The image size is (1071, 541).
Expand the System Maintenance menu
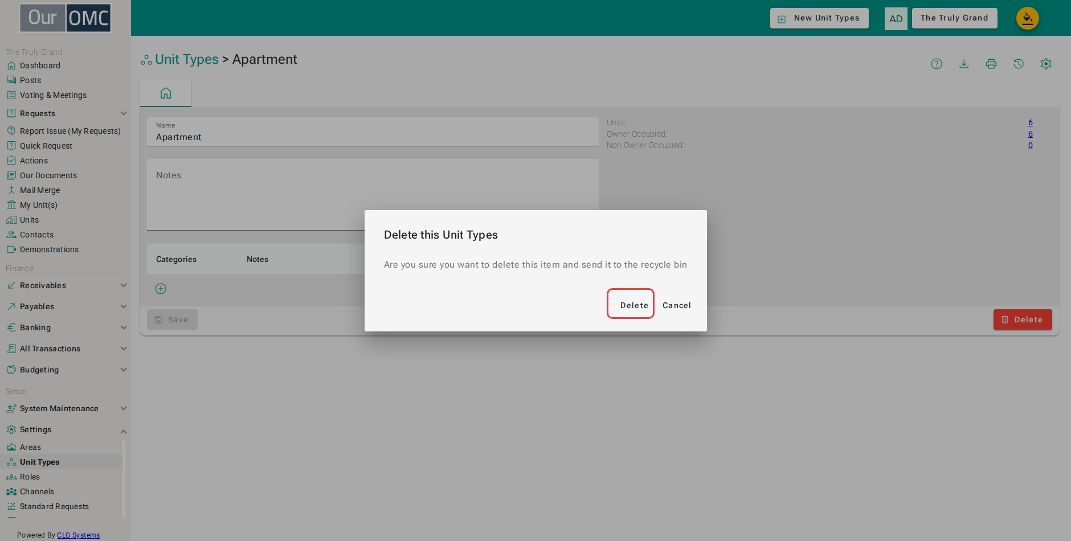coord(66,408)
